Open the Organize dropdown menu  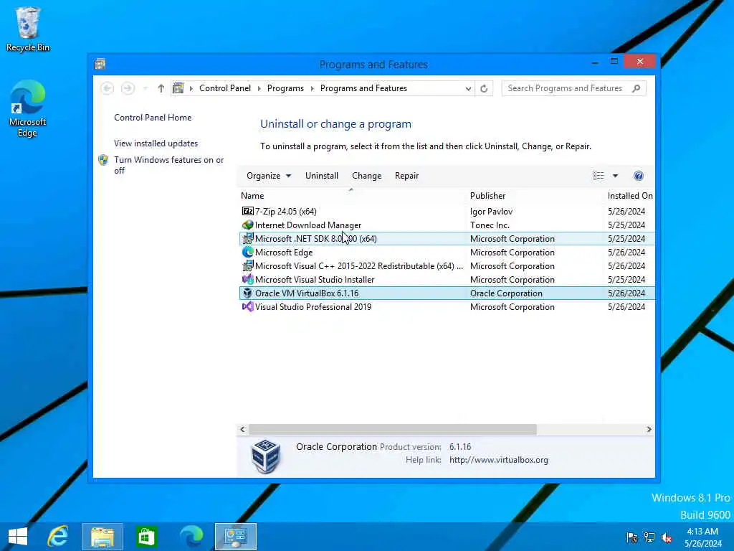pos(269,176)
